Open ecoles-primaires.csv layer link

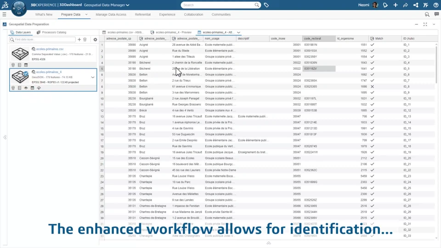click(x=50, y=49)
